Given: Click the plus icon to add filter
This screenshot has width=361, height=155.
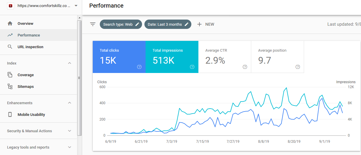Looking at the screenshot, I should [199, 24].
